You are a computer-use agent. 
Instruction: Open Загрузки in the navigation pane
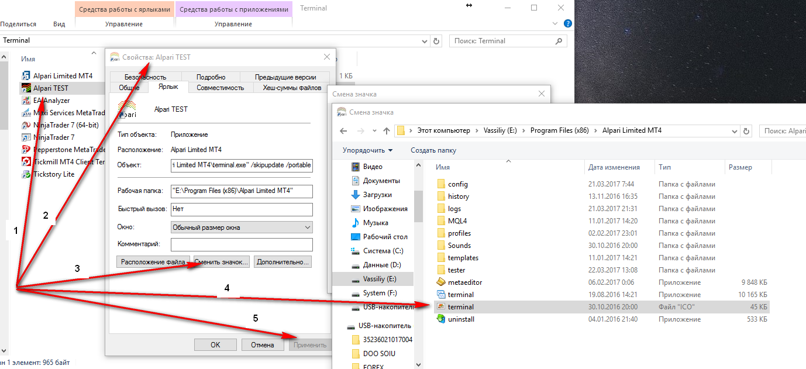pos(377,195)
